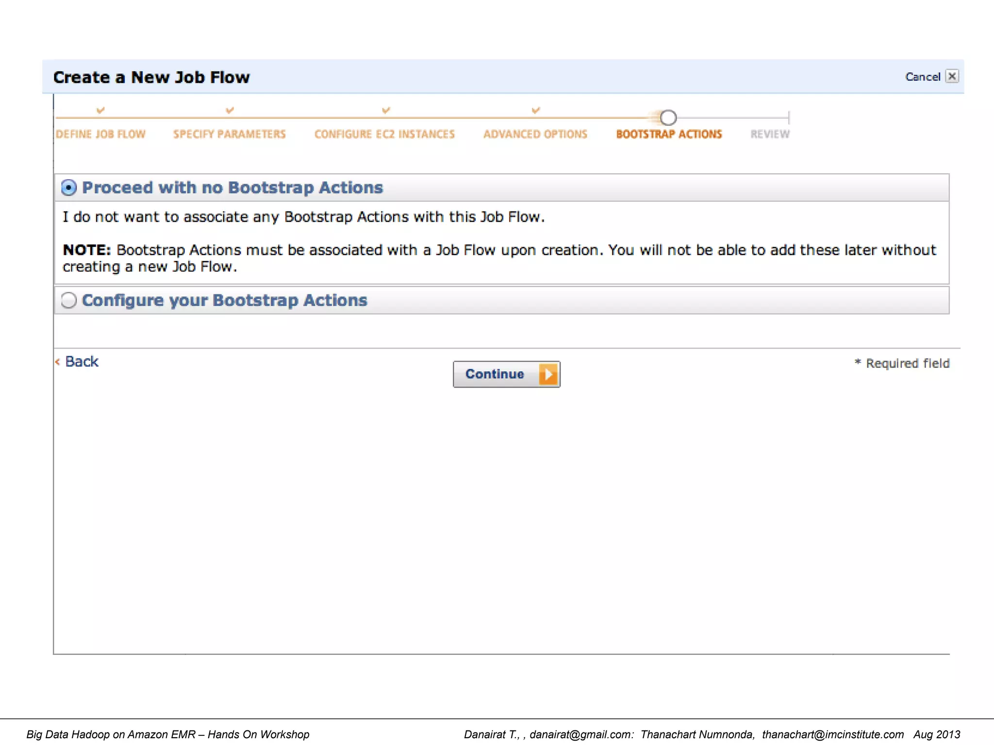
Task: Open the Specify Parameters step
Action: [x=230, y=134]
